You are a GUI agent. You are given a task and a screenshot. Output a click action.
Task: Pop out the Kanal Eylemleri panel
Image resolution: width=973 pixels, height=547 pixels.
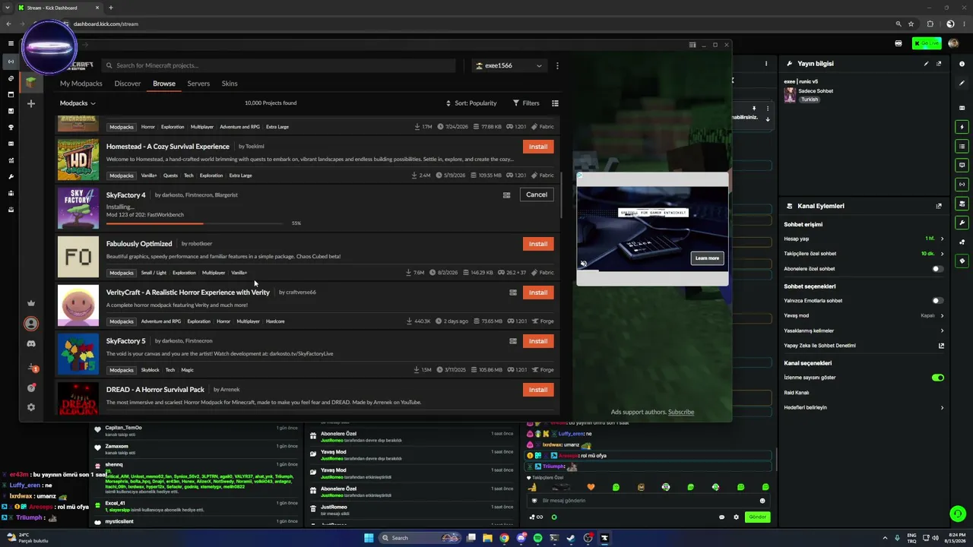(939, 206)
